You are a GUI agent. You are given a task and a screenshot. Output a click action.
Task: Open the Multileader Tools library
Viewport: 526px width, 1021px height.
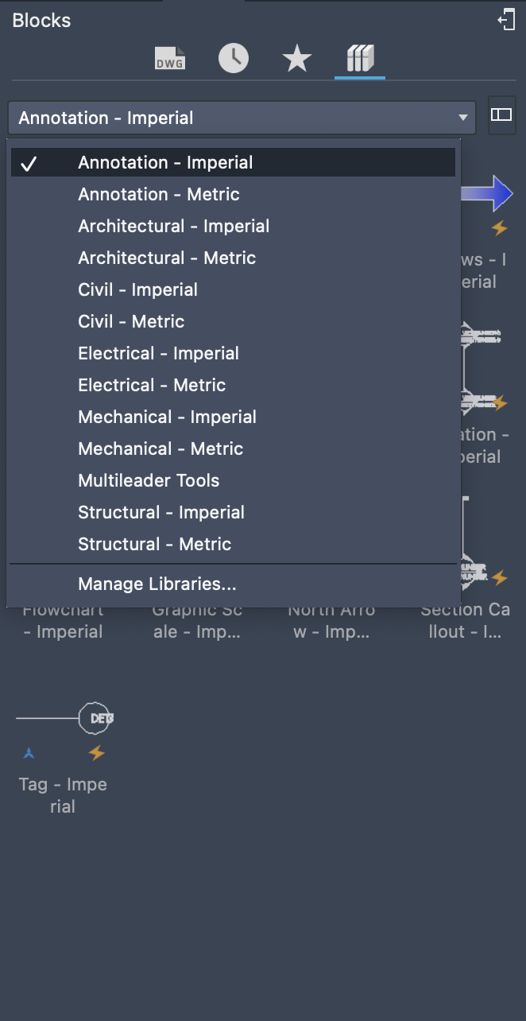[x=149, y=481]
